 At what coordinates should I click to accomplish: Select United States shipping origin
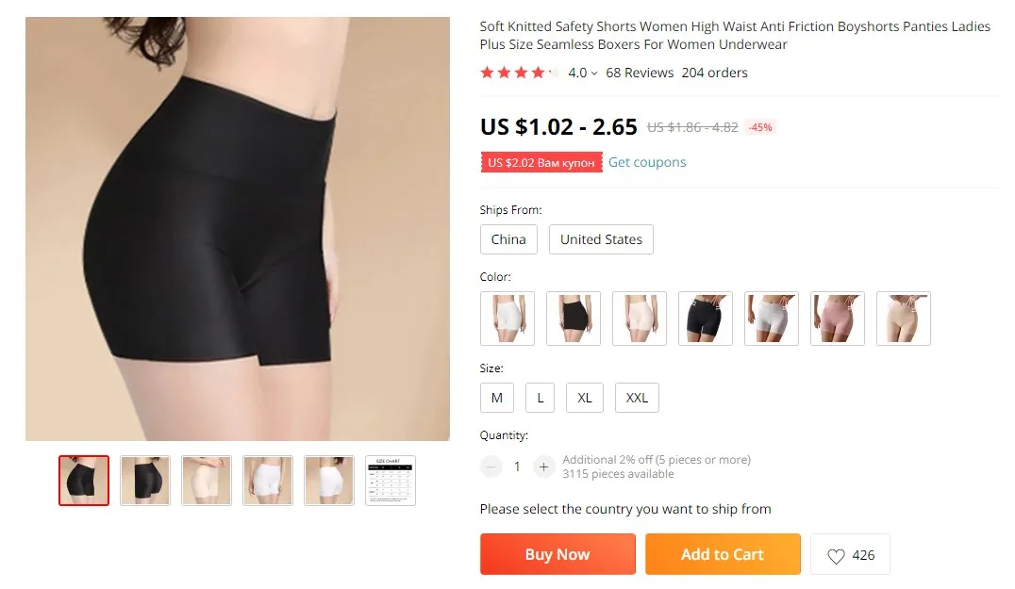click(602, 239)
